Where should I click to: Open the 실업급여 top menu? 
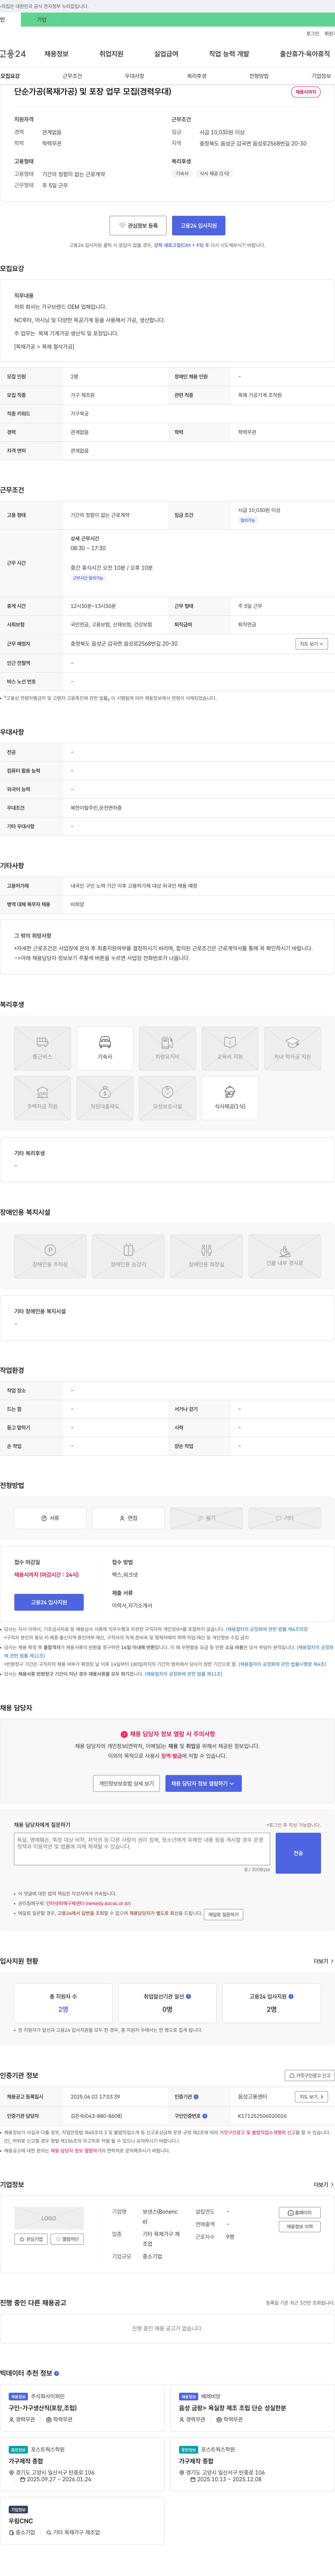coord(166,54)
